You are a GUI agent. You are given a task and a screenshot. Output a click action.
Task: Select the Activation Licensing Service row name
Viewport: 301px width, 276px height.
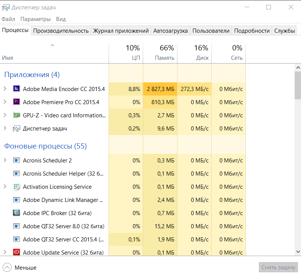[57, 187]
